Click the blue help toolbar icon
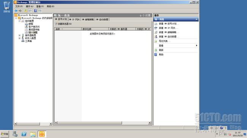 coord(35,11)
